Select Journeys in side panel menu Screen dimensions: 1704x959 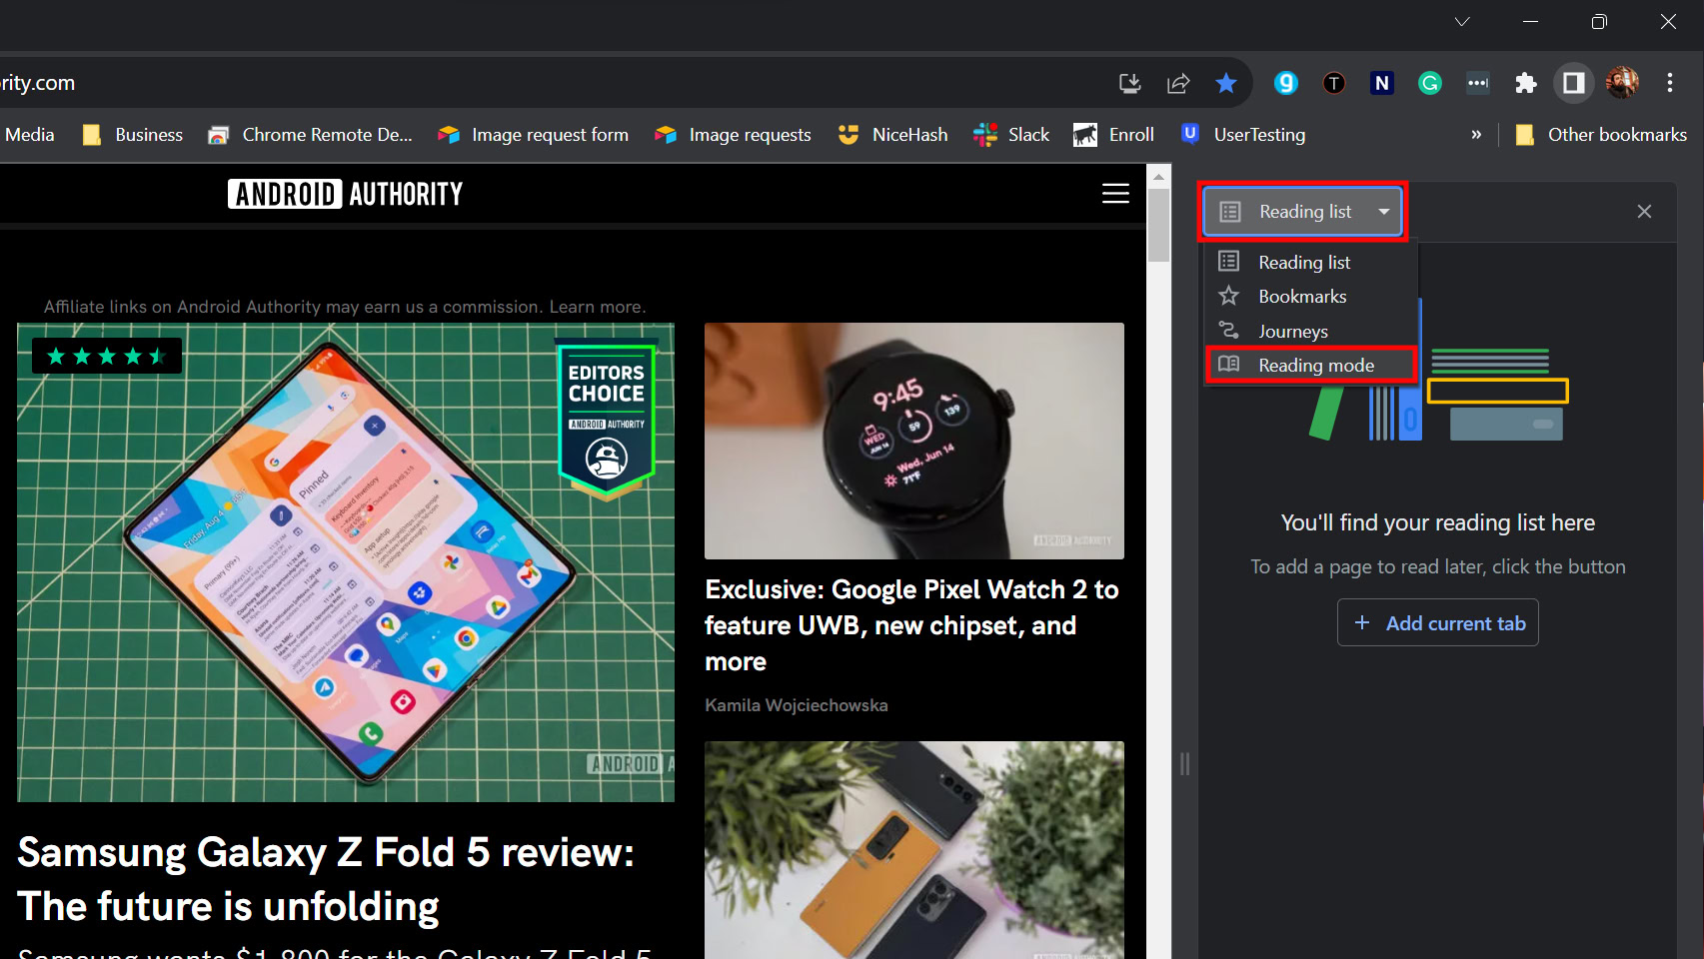(1292, 332)
